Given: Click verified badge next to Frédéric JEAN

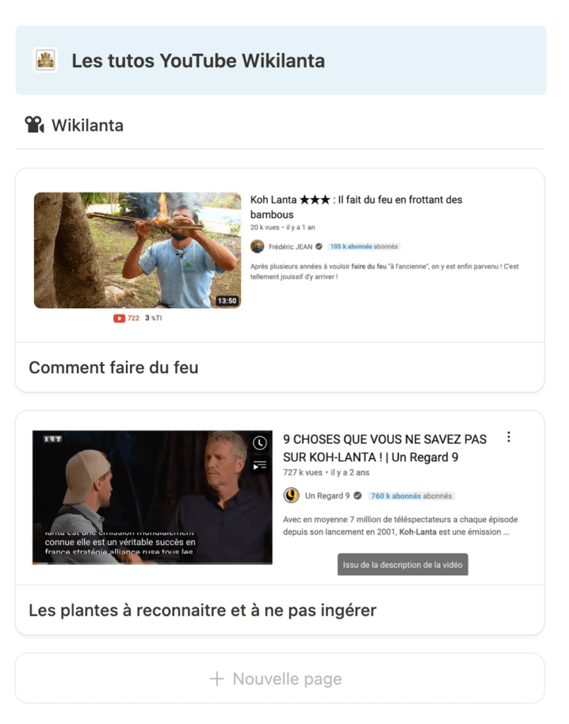Looking at the screenshot, I should (319, 247).
